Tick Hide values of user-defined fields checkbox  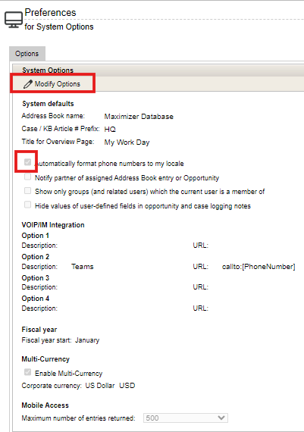click(x=27, y=205)
